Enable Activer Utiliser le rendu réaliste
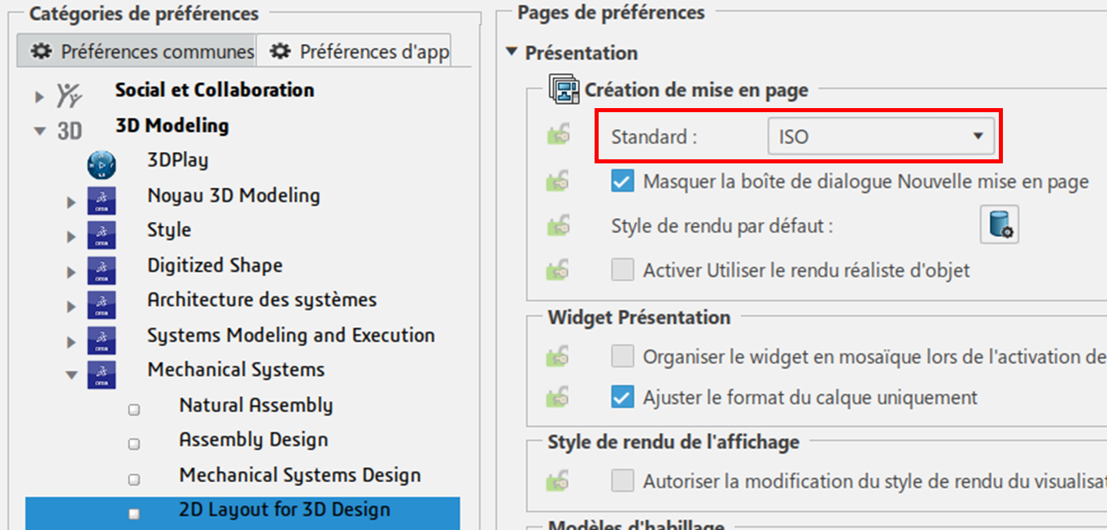1107x530 pixels. coord(622,270)
